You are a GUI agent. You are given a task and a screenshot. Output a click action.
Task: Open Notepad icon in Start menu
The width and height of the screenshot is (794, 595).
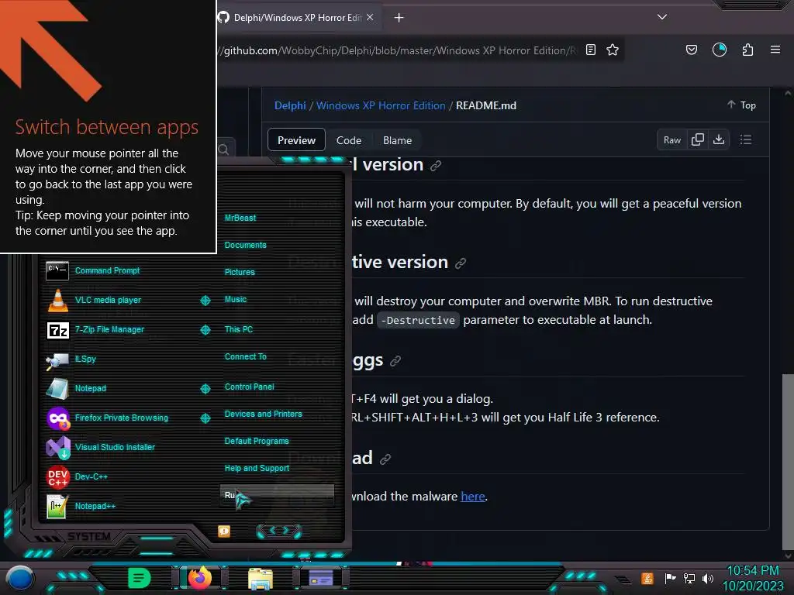click(x=57, y=389)
